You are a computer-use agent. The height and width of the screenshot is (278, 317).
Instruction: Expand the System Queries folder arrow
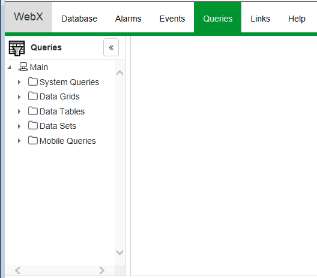click(19, 82)
